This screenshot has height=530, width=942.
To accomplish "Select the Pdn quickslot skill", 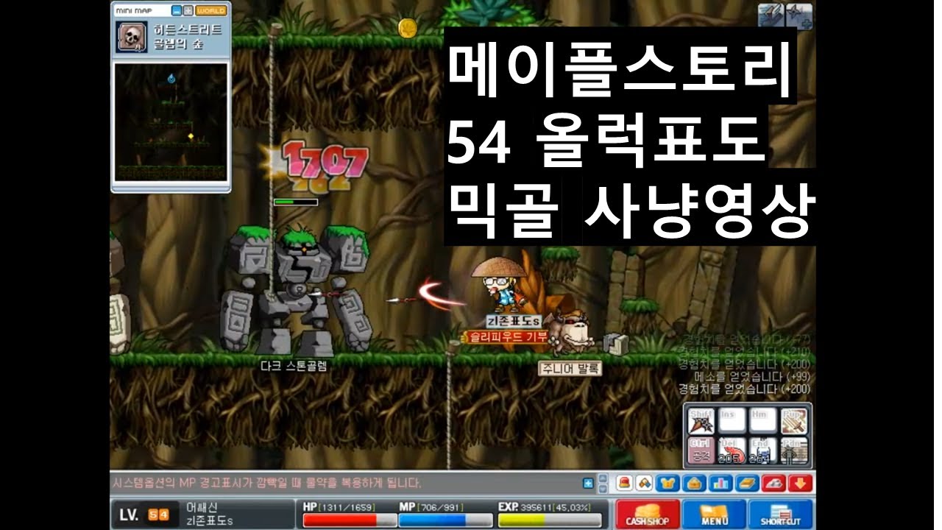I will point(793,451).
